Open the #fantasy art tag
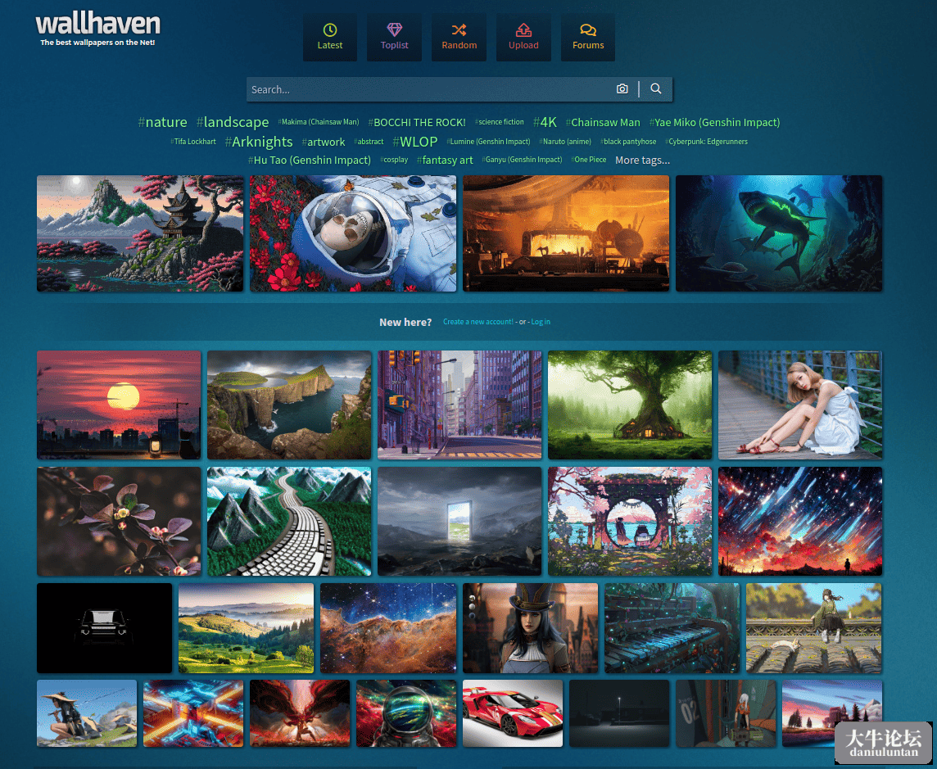937x769 pixels. (445, 161)
